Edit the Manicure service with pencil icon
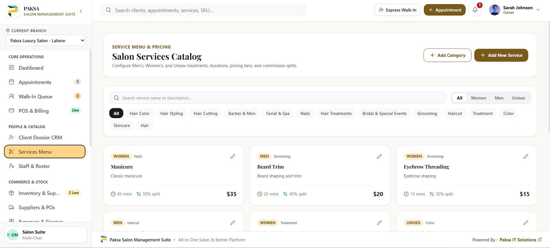550x248 pixels. click(233, 156)
